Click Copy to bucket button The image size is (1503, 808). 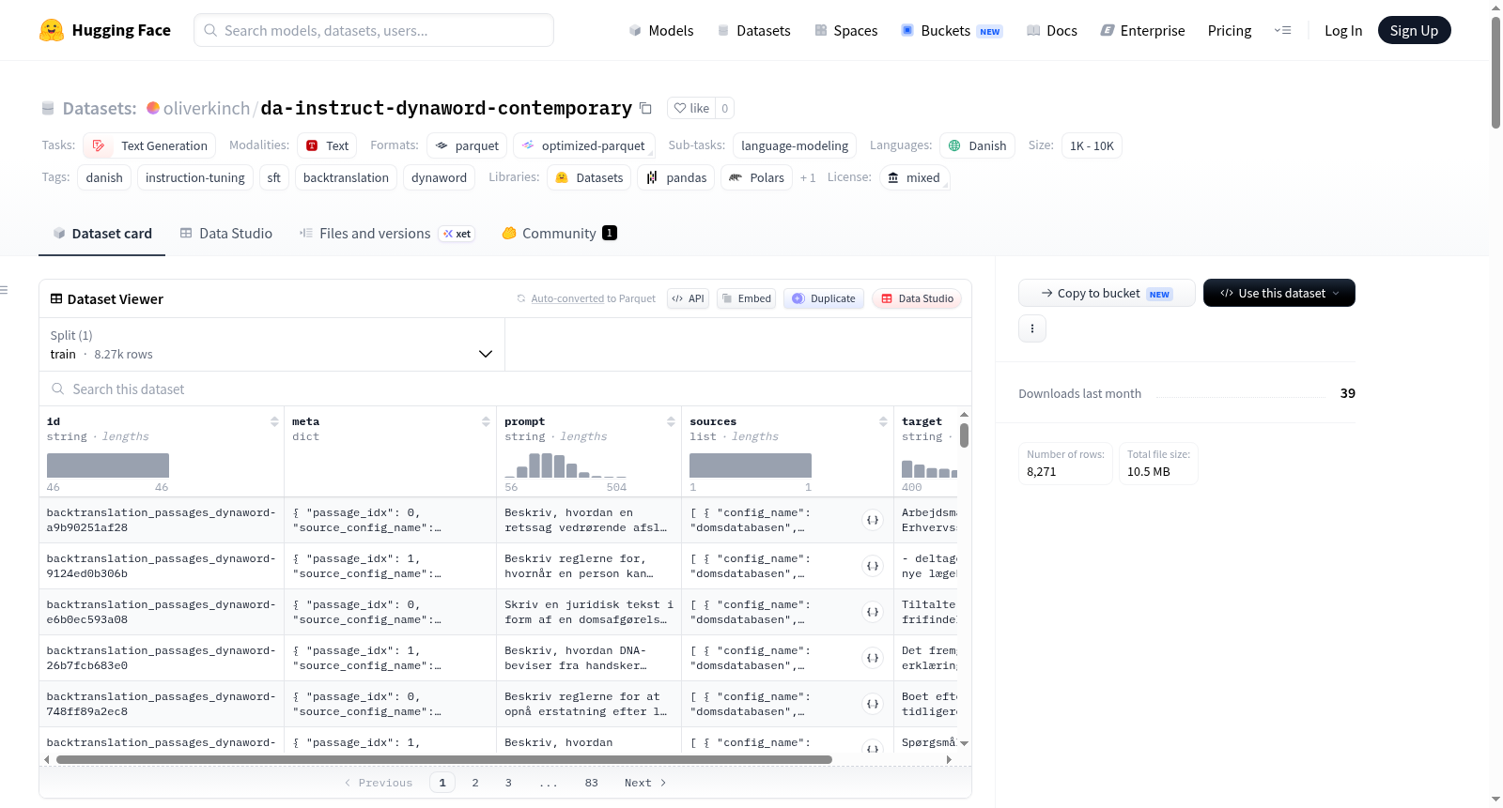pos(1107,293)
